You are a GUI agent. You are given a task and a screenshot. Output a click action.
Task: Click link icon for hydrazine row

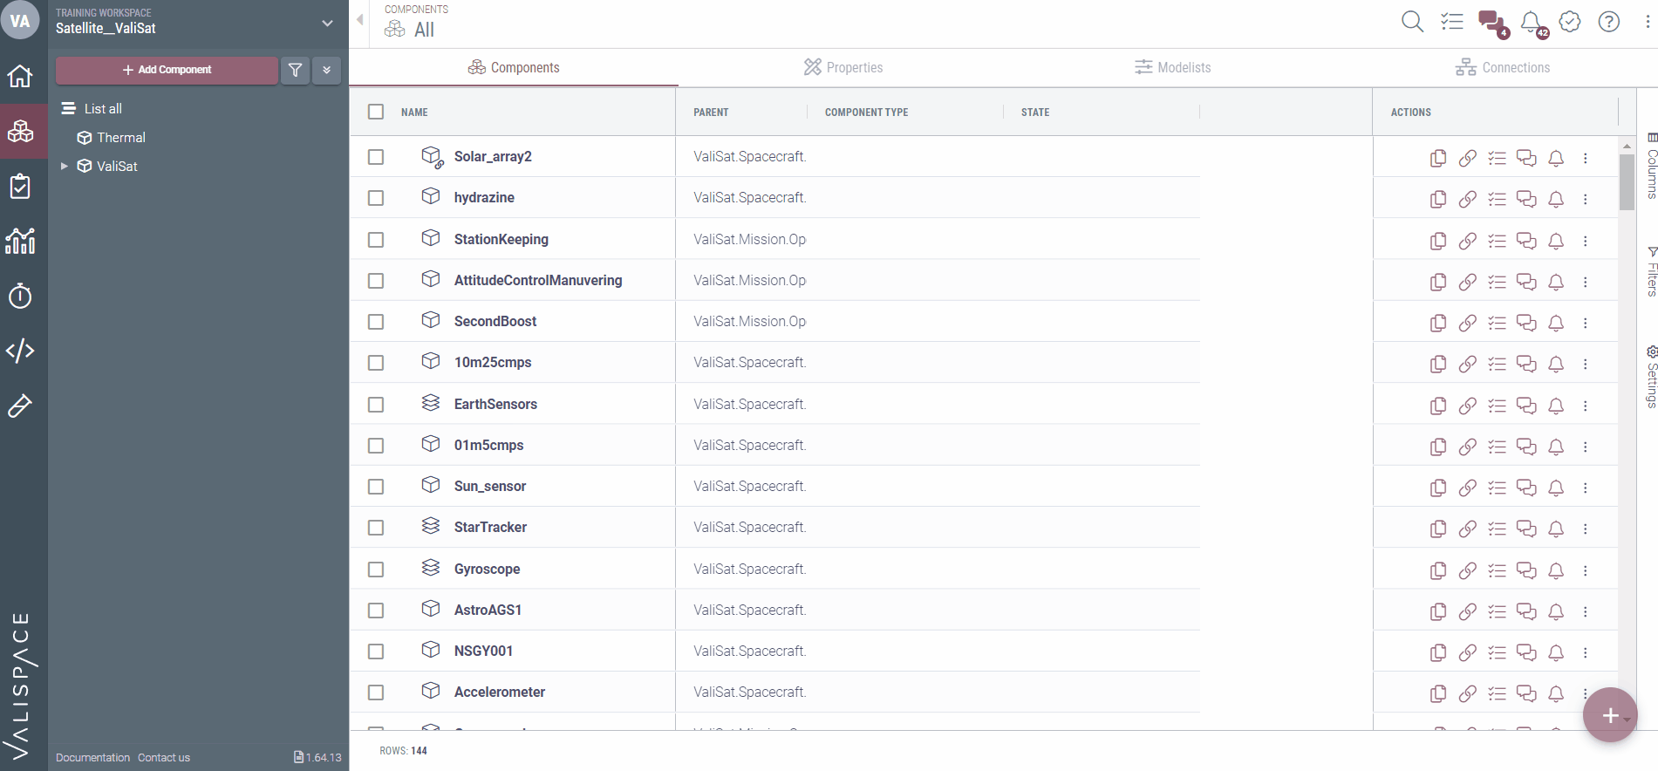[x=1468, y=199]
